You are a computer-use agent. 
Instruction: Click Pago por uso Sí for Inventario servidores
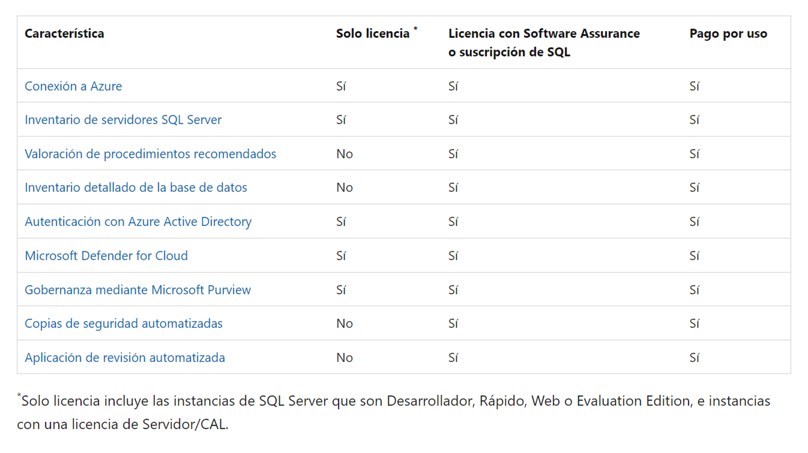click(x=694, y=120)
